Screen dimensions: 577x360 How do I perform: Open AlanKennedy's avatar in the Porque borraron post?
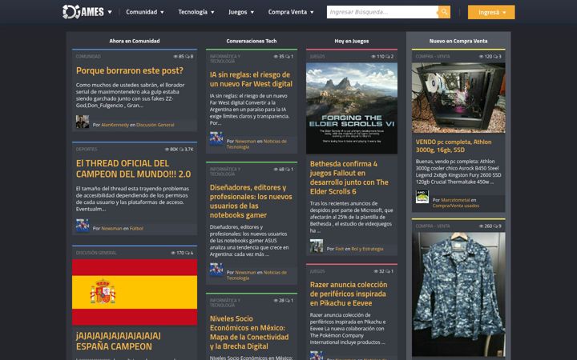pos(83,122)
